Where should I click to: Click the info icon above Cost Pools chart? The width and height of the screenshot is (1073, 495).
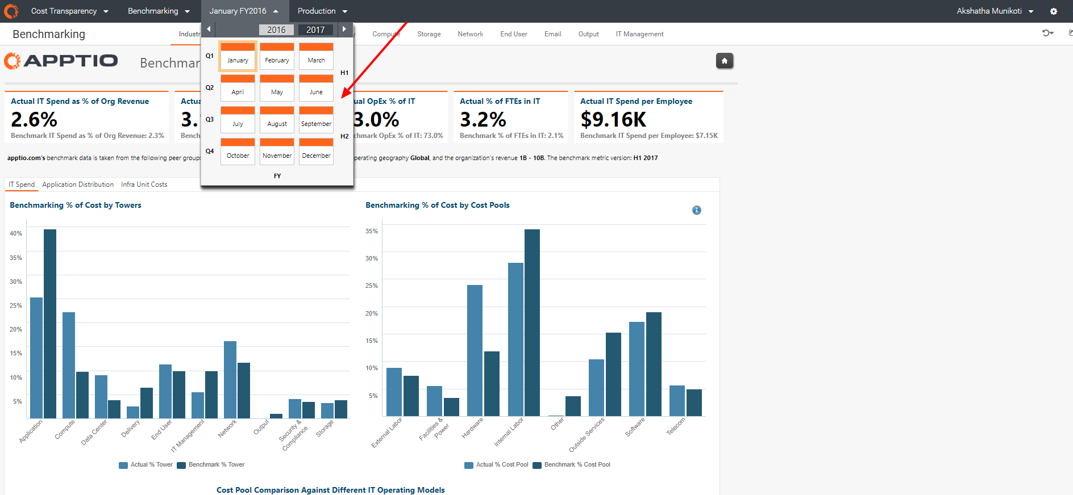pyautogui.click(x=697, y=210)
